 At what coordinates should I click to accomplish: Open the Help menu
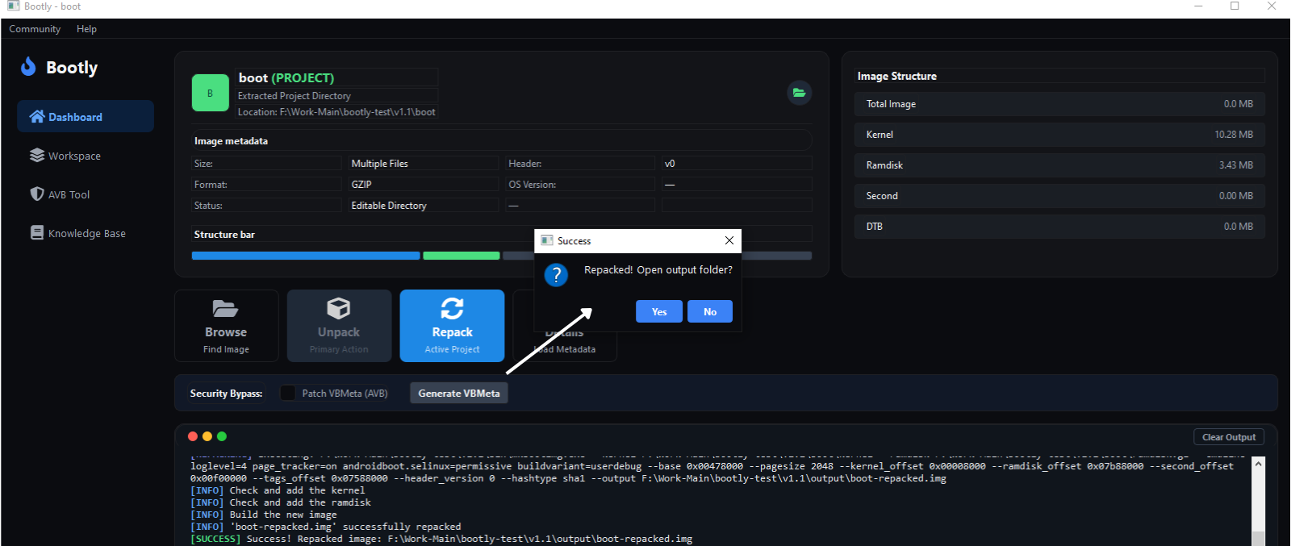pyautogui.click(x=86, y=29)
